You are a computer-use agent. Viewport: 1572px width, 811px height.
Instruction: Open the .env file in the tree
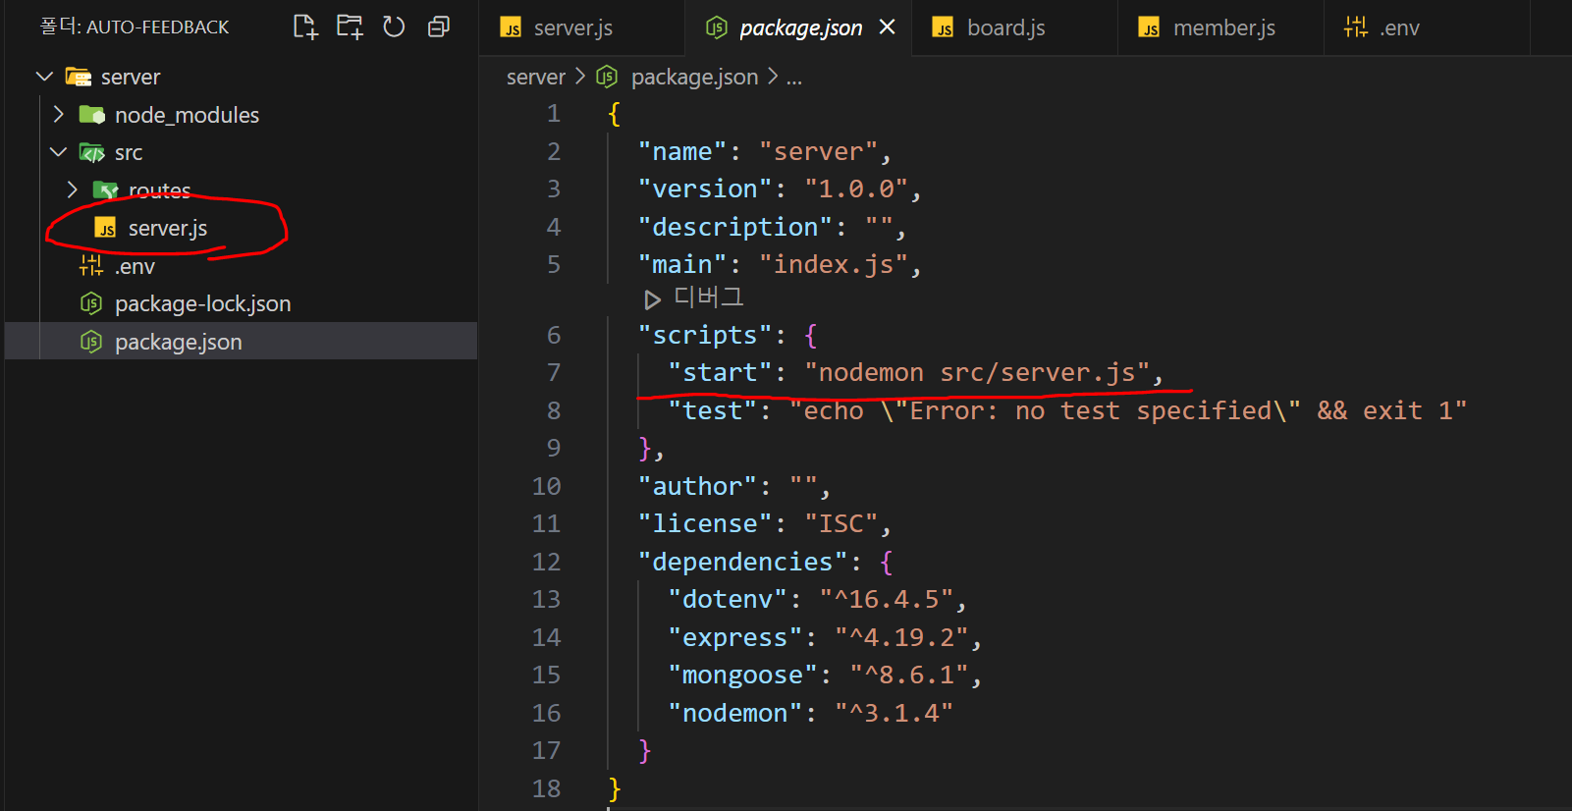point(135,267)
